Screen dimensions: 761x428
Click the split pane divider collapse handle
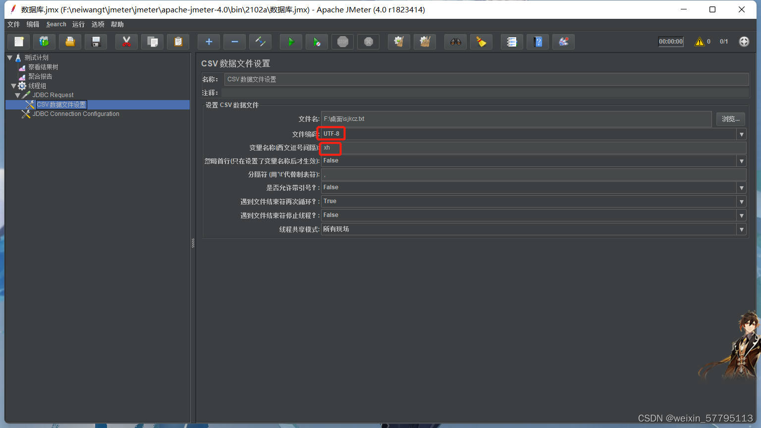pos(193,243)
